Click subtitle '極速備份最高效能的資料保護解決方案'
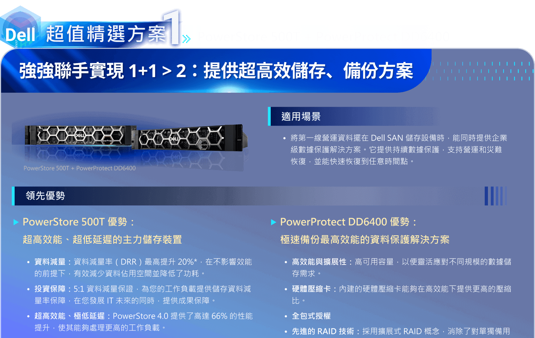 click(365, 240)
